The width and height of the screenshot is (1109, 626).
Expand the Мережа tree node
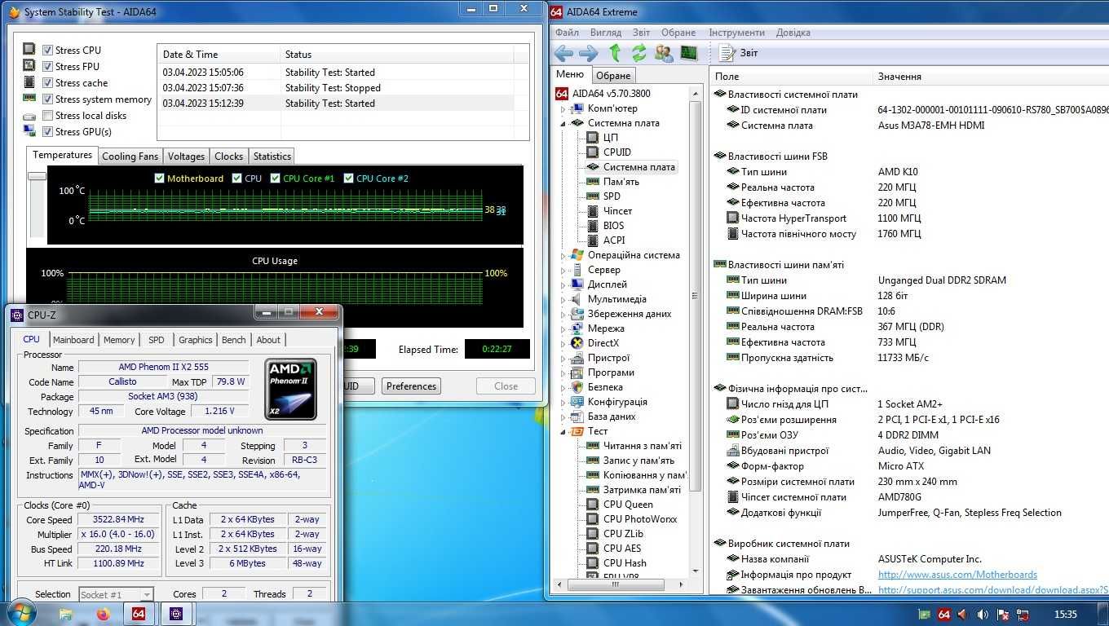pyautogui.click(x=563, y=328)
